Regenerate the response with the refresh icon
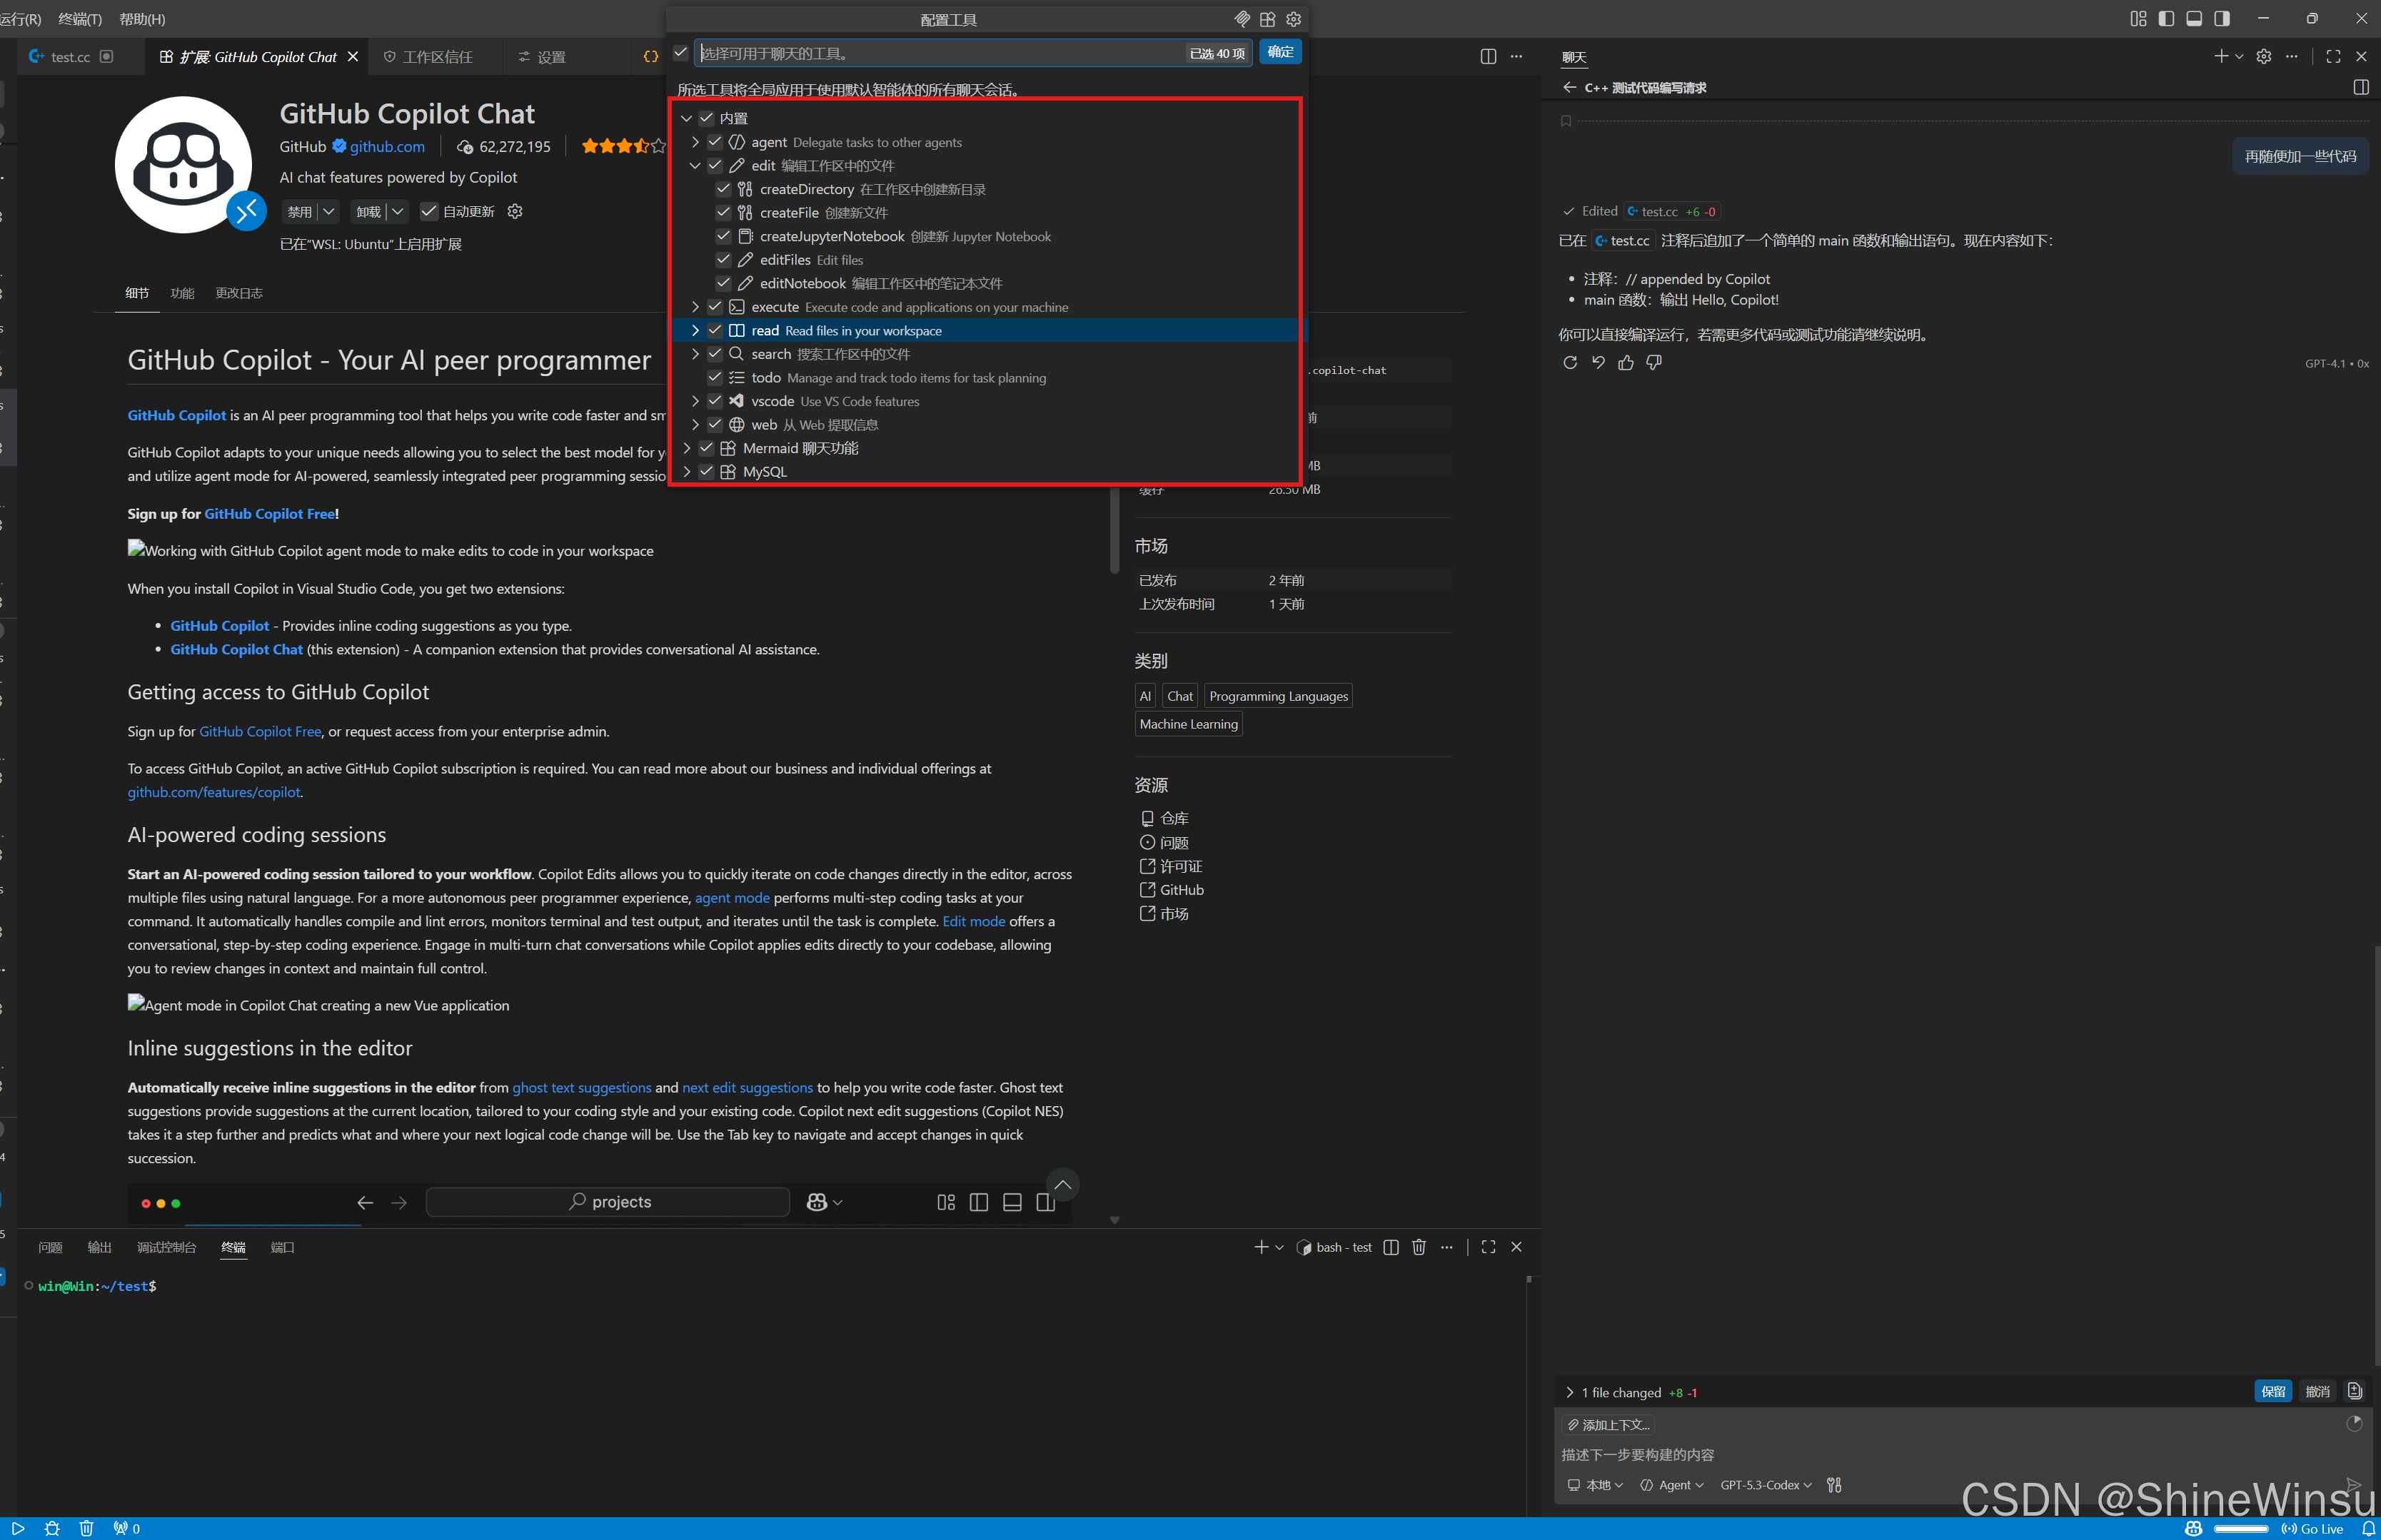This screenshot has width=2381, height=1540. click(x=1570, y=362)
